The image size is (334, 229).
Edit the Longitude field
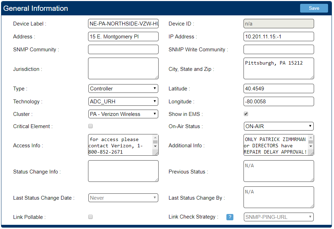pyautogui.click(x=278, y=102)
